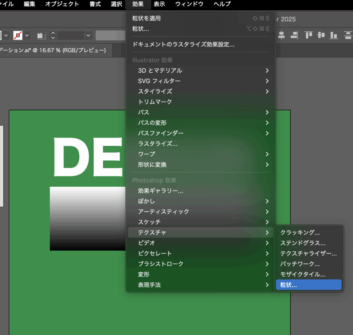Click the stroke weight input field
This screenshot has width=353, height=335.
tap(71, 35)
